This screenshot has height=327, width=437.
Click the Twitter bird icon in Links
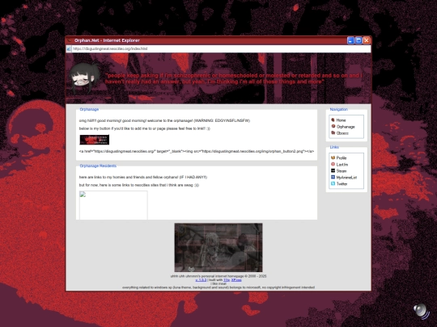[333, 183]
